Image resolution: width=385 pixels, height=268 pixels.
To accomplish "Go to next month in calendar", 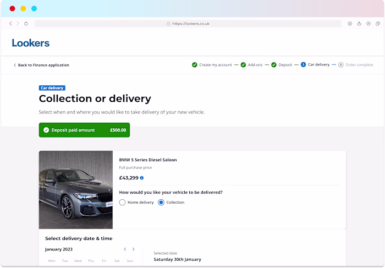I will pyautogui.click(x=133, y=249).
